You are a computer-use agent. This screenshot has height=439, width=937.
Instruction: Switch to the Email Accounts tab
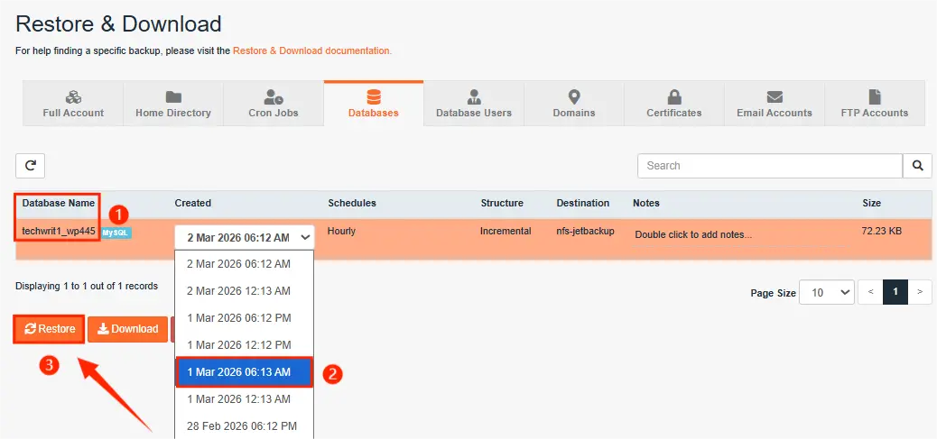[x=775, y=104]
